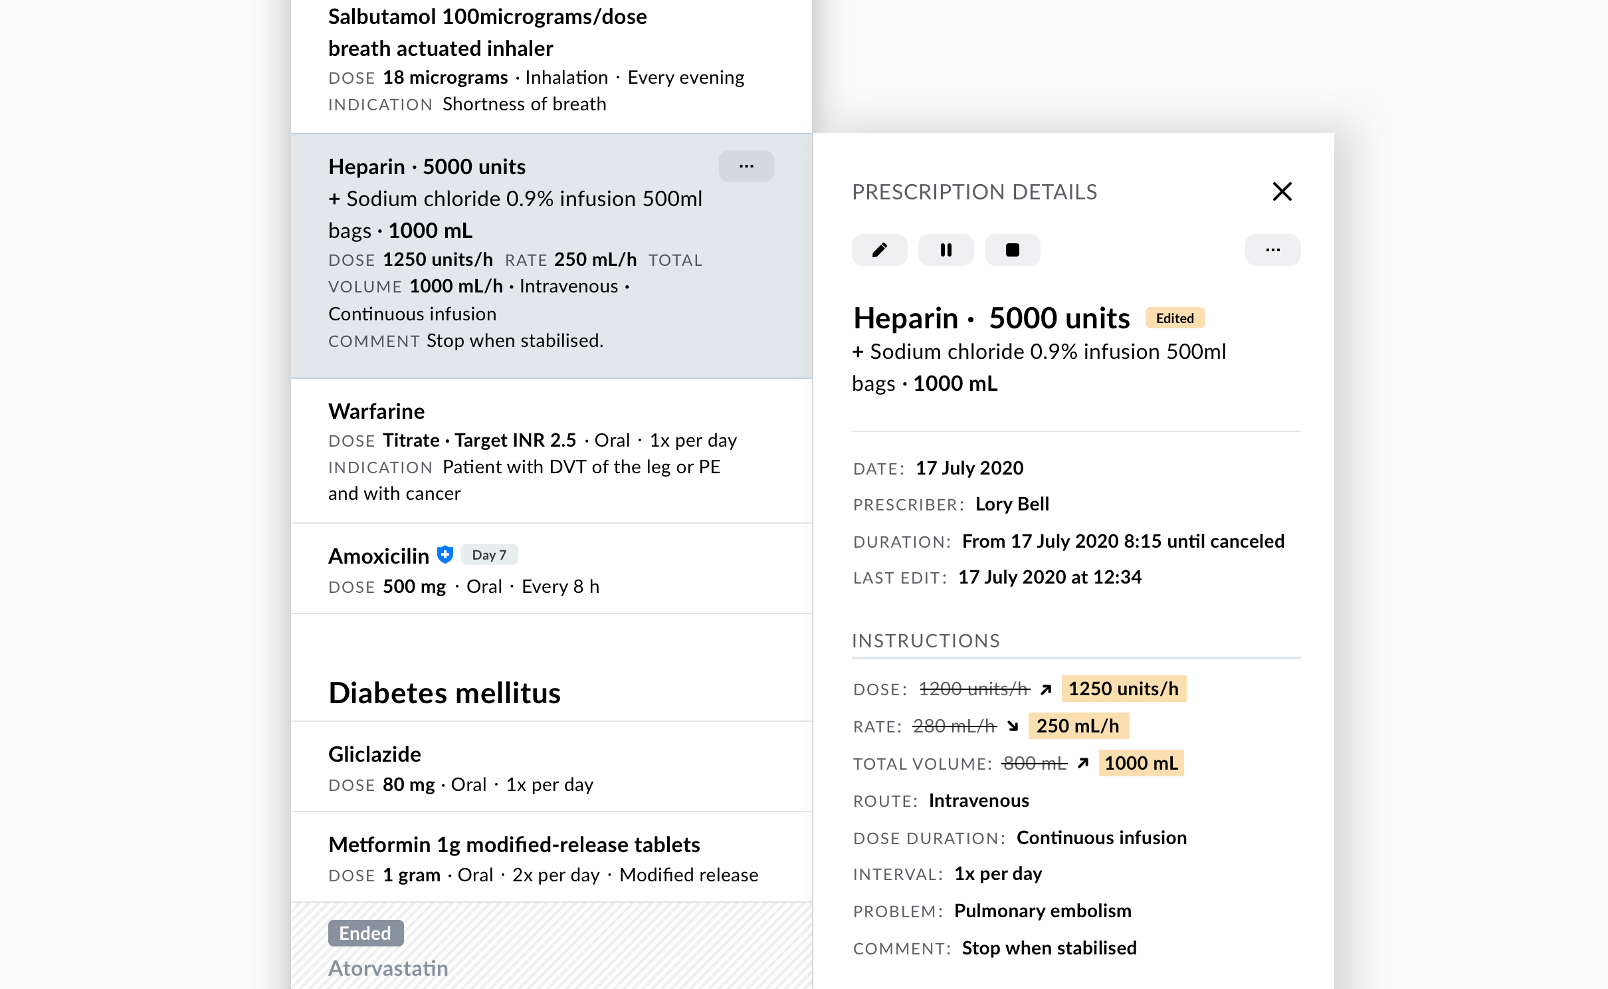Image resolution: width=1608 pixels, height=989 pixels.
Task: Open Metformin 1g modified-release tablets entry
Action: point(552,857)
